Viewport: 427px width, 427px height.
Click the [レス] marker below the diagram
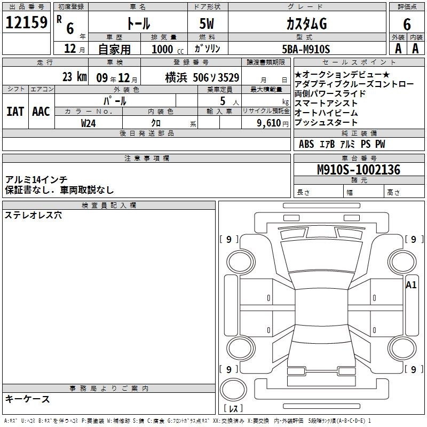pos(234,409)
